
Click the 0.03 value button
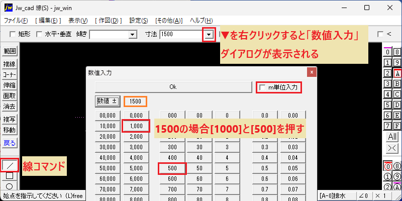coord(293,147)
